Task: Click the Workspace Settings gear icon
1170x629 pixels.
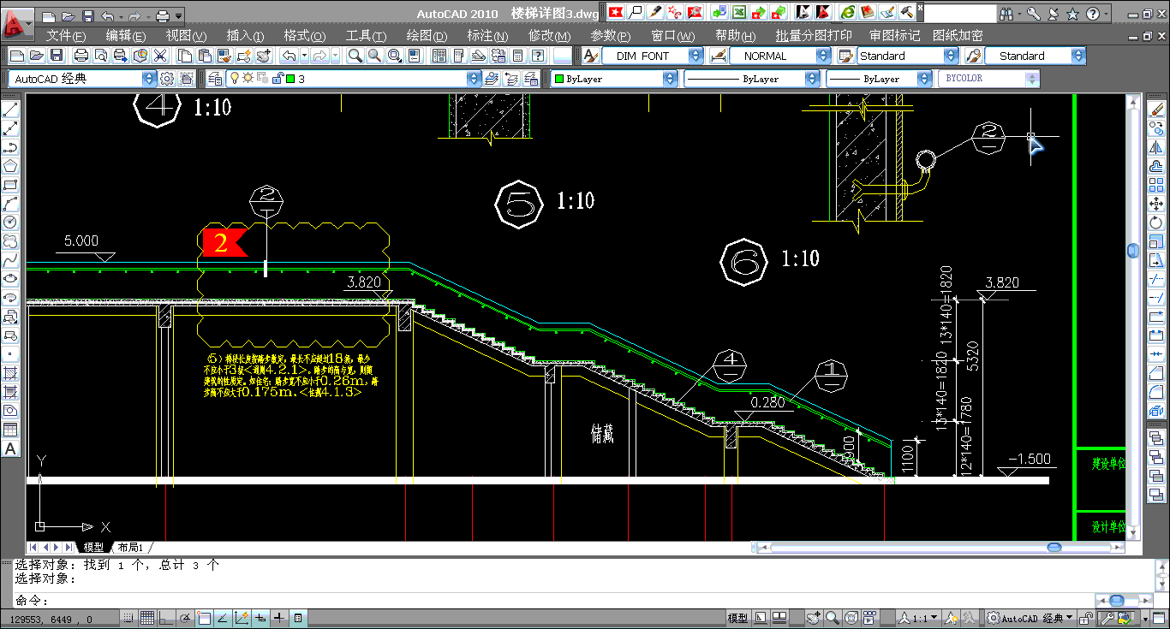Action: tap(167, 79)
